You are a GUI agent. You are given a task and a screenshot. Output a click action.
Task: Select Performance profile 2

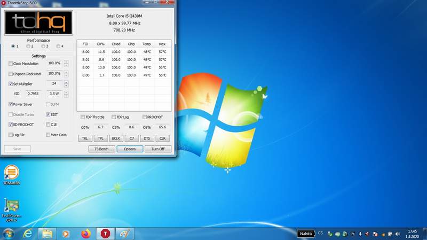point(28,47)
